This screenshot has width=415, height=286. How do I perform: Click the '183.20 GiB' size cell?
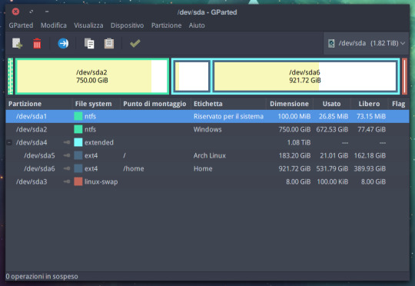coord(294,155)
